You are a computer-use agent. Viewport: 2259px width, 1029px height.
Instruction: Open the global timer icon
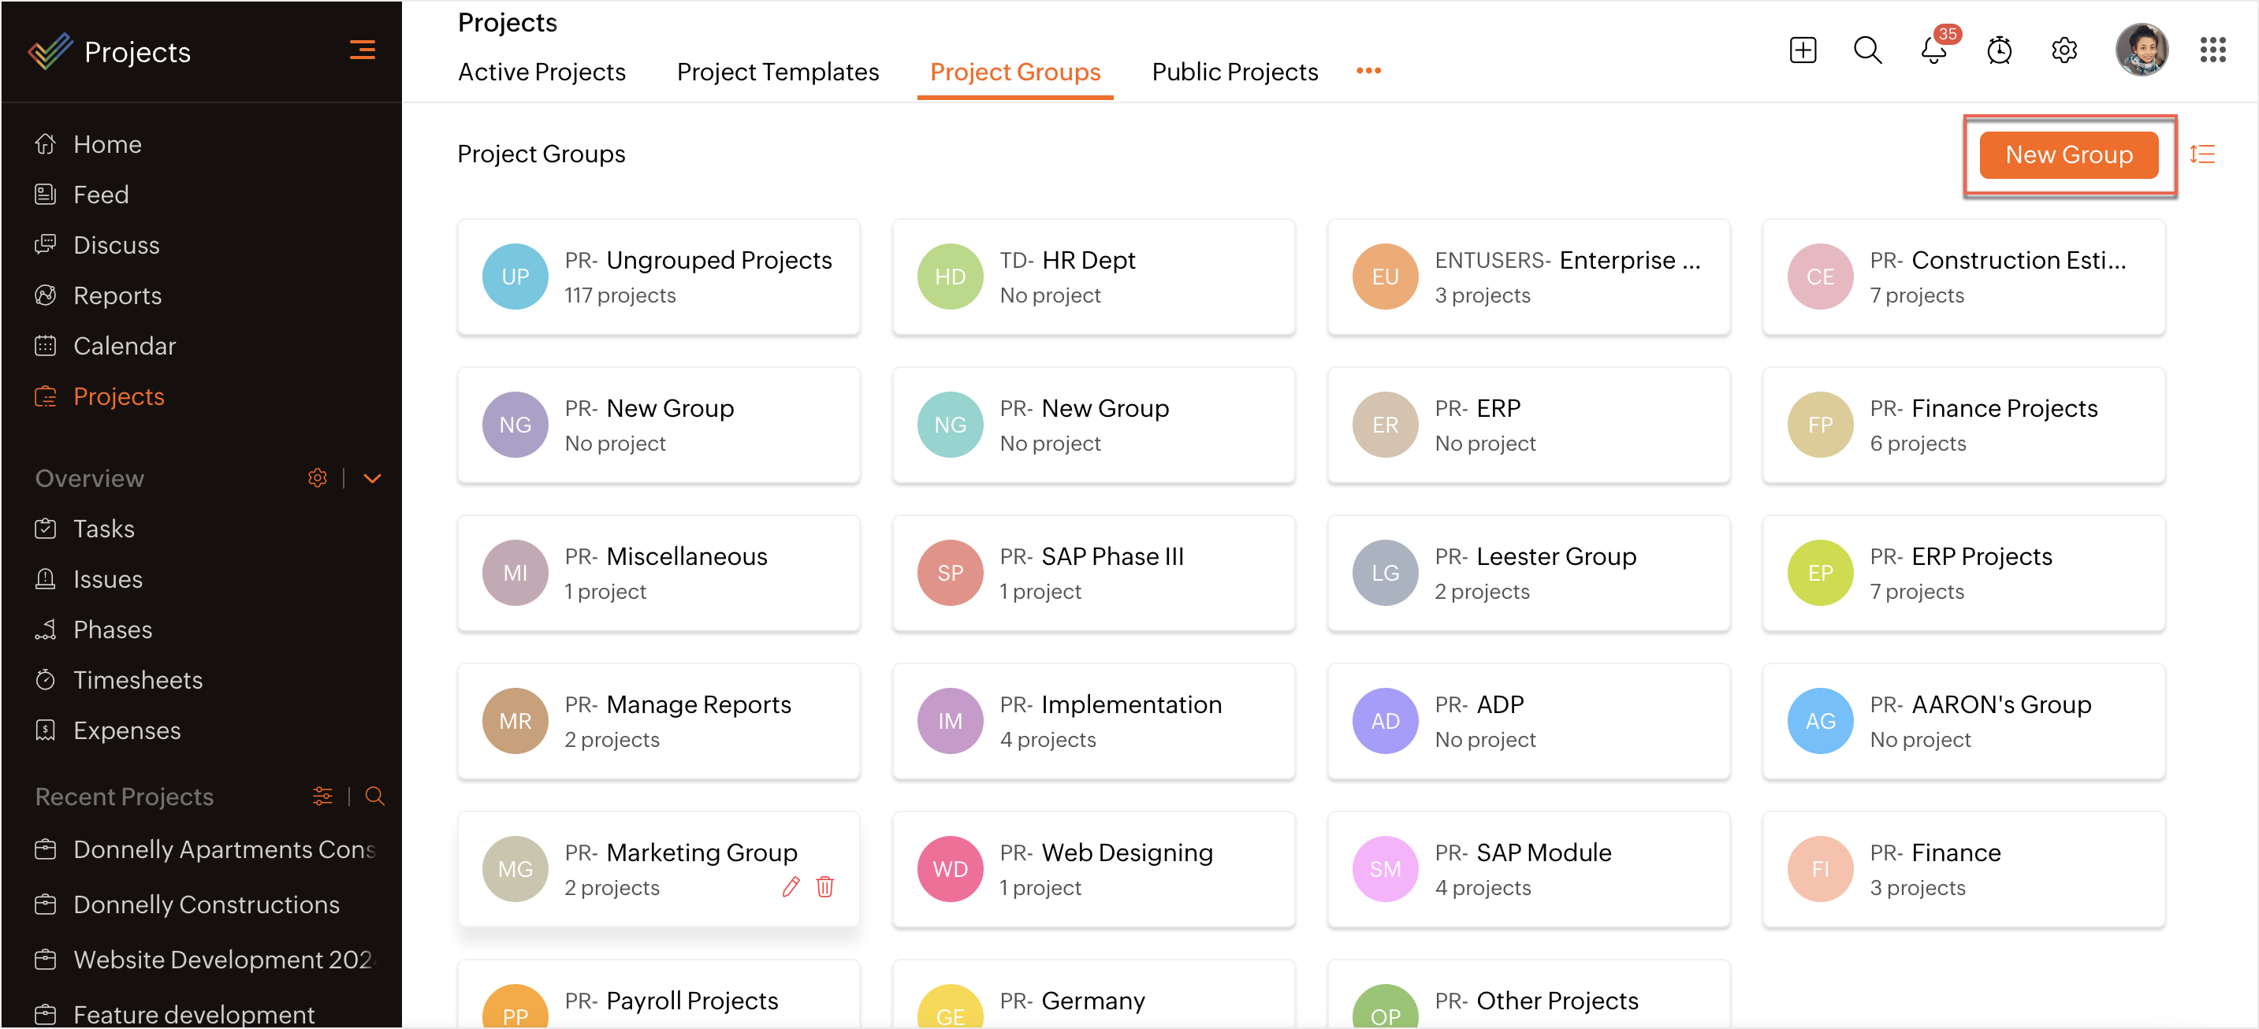point(1999,51)
